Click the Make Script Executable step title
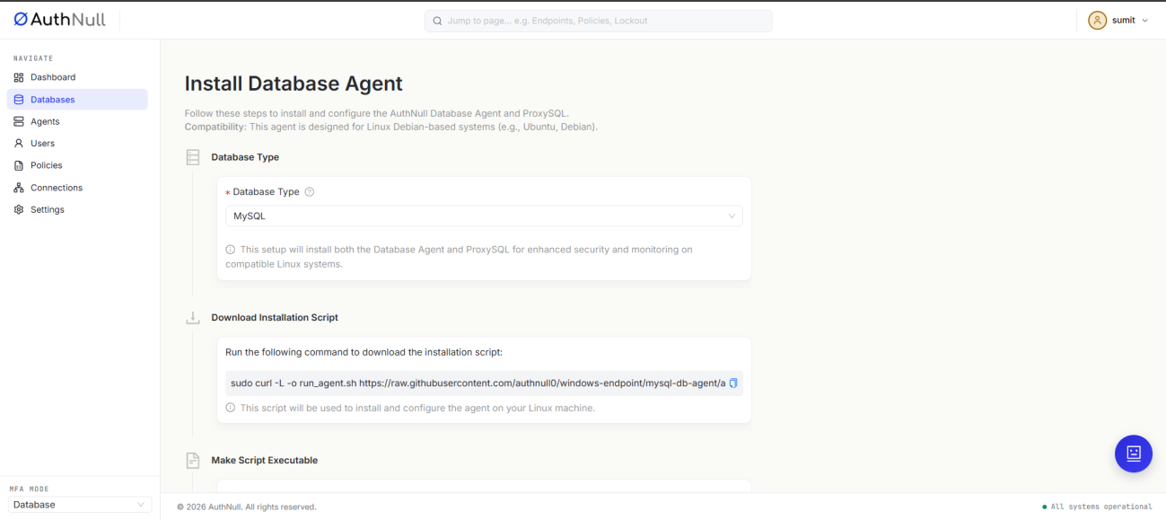Image resolution: width=1166 pixels, height=520 pixels. tap(265, 461)
